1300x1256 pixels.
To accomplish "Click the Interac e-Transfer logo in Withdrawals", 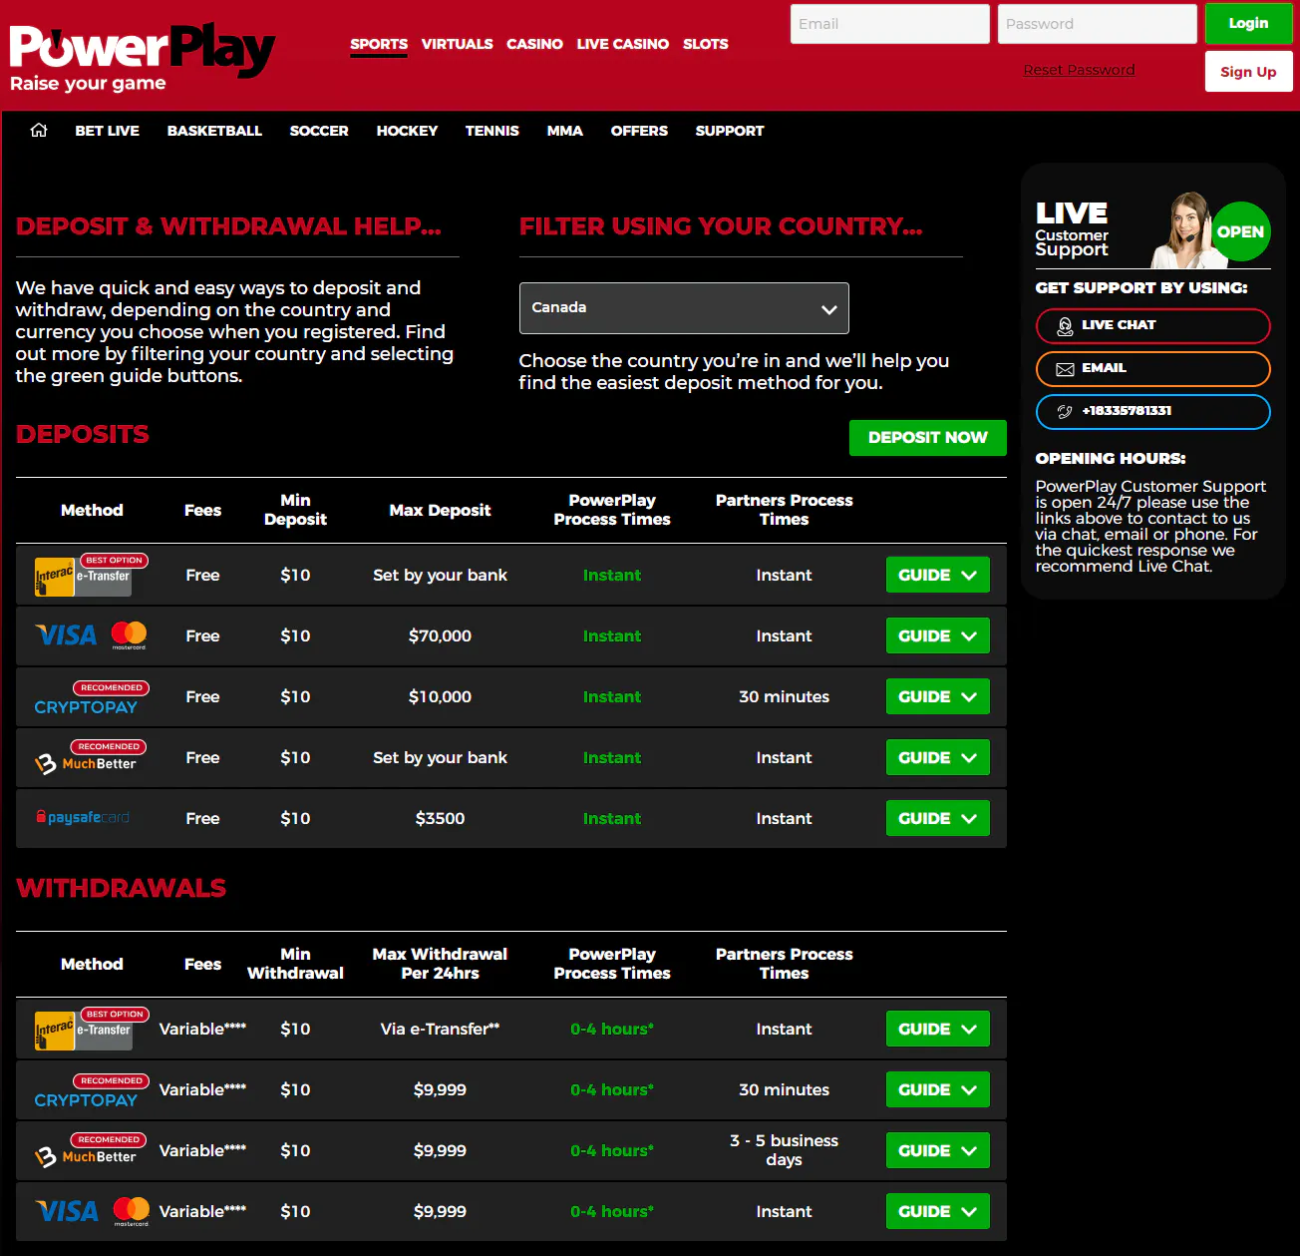I will (84, 1031).
